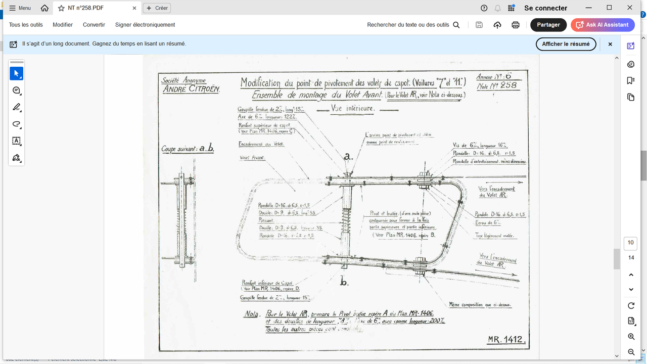The height and width of the screenshot is (364, 647).
Task: Open the page display options icon
Action: tap(631, 321)
